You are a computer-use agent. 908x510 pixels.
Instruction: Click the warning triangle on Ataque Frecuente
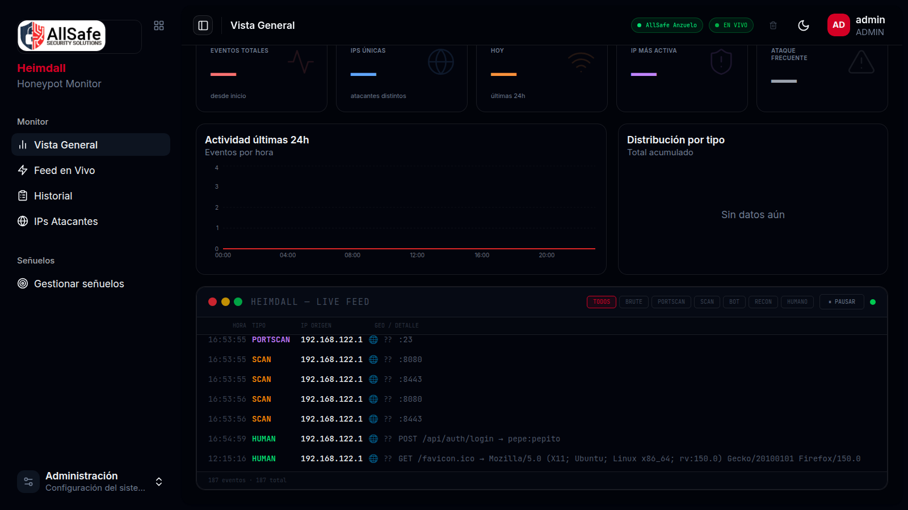[x=861, y=62]
